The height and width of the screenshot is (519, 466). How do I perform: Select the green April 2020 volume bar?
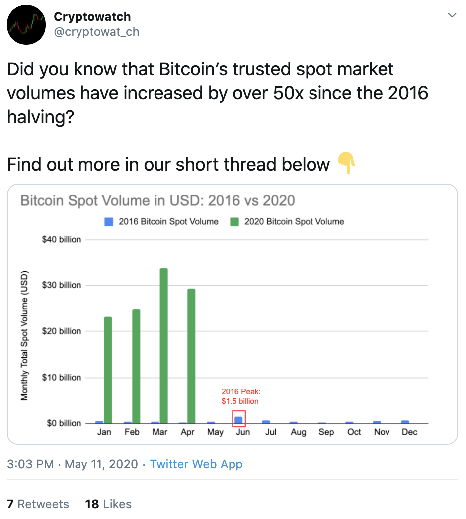tap(191, 356)
